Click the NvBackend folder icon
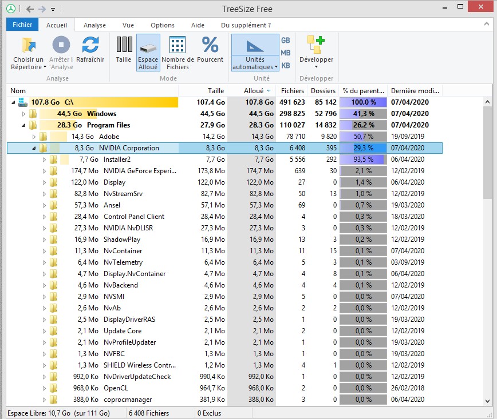Viewport: 497px width, 419px height. point(54,285)
